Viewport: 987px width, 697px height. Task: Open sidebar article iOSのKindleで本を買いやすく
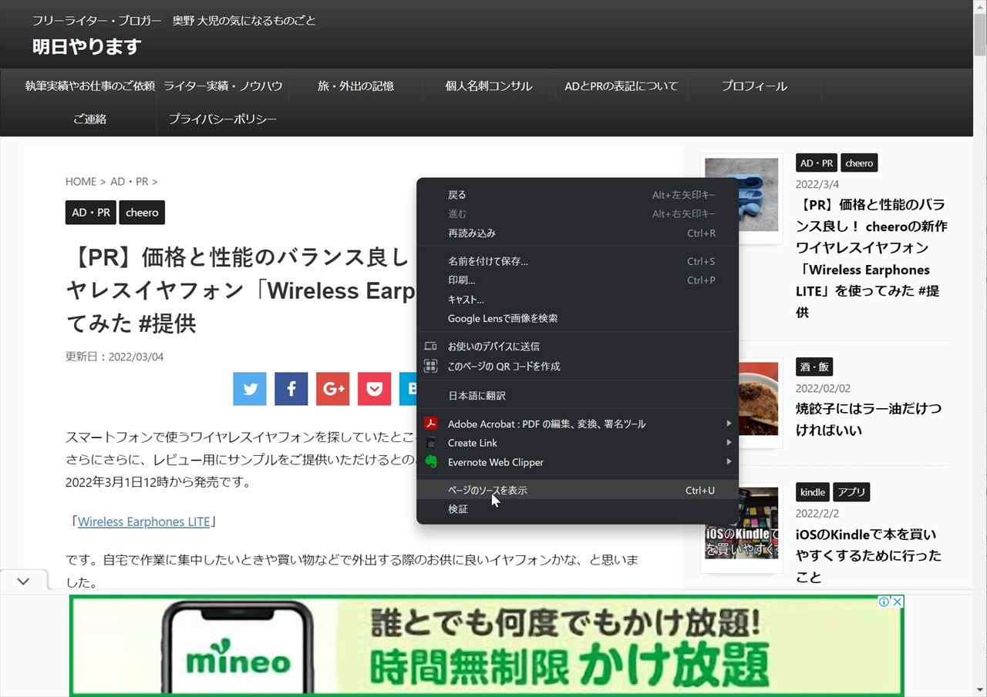[868, 555]
